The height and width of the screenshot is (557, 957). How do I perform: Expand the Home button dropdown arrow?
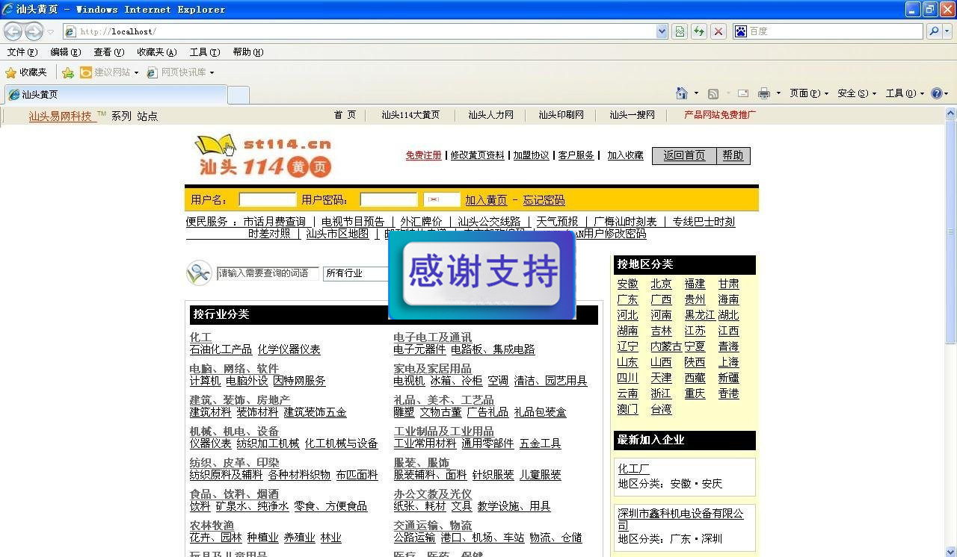click(x=696, y=93)
